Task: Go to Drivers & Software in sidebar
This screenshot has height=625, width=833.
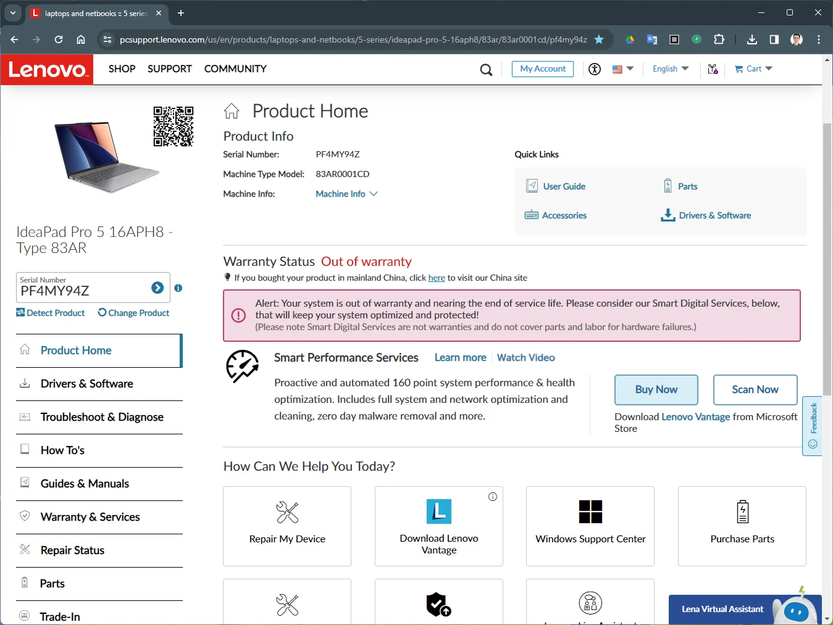Action: point(99,384)
